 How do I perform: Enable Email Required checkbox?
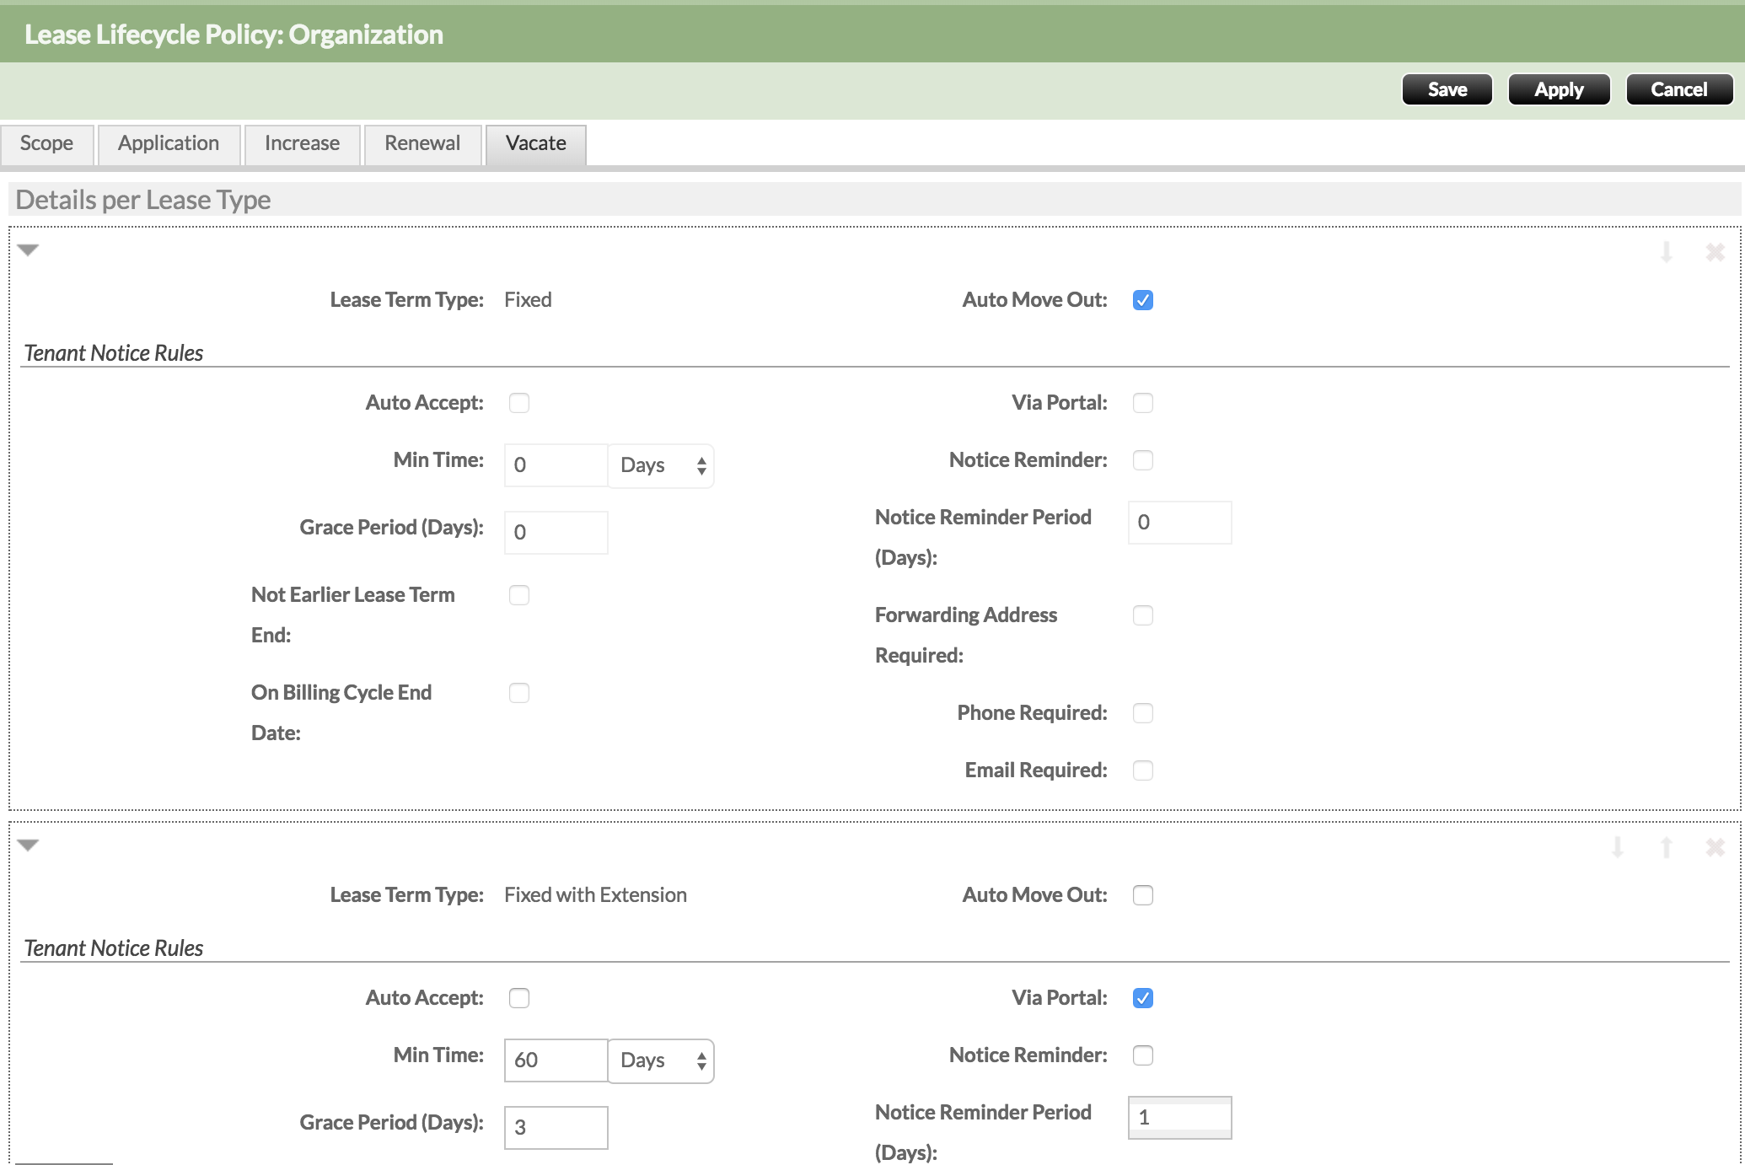pos(1143,770)
